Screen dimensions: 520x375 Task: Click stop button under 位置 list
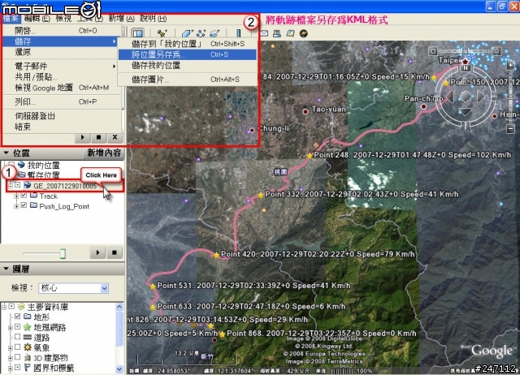pos(115,252)
